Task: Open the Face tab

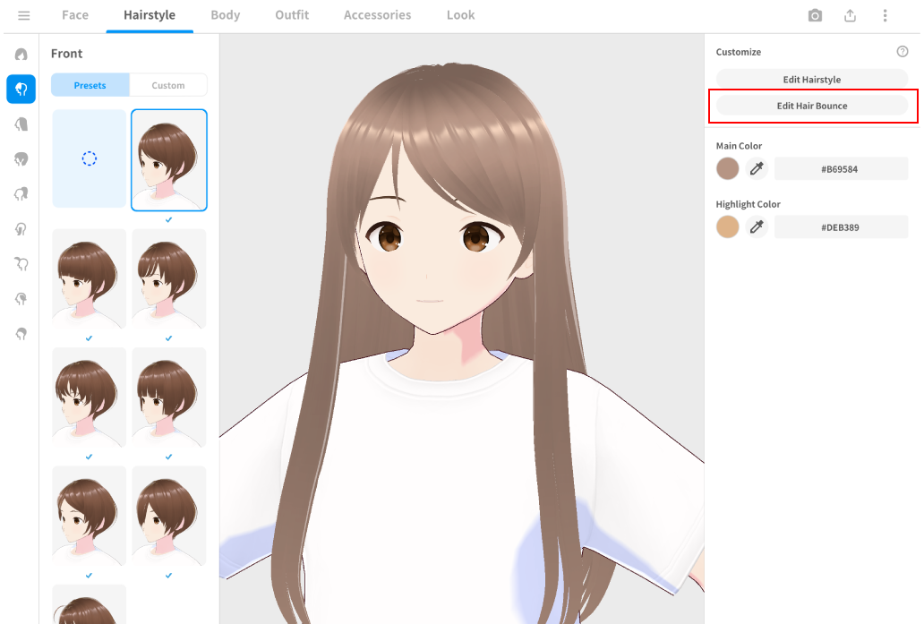Action: tap(75, 15)
